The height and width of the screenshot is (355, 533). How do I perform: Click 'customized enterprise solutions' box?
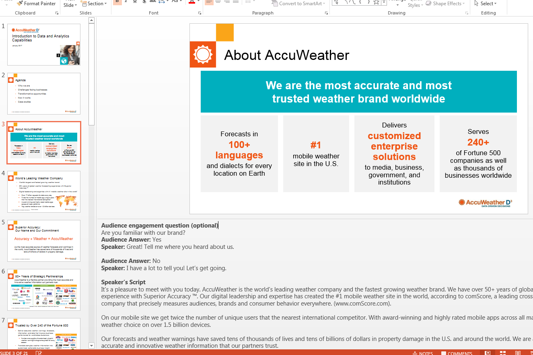(x=394, y=154)
